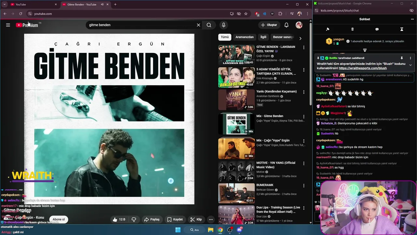The height and width of the screenshot is (235, 417).
Task: Open the tab search dropdown arrow
Action: click(x=4, y=5)
